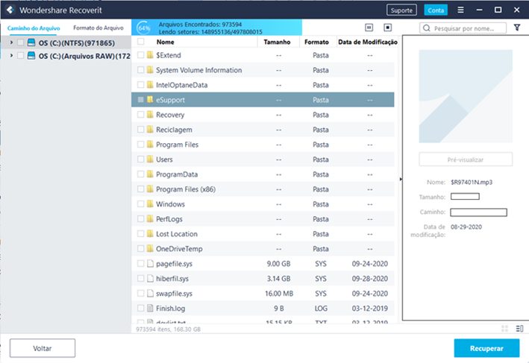
Task: Select the Program Files (x86) row
Action: pyautogui.click(x=263, y=189)
